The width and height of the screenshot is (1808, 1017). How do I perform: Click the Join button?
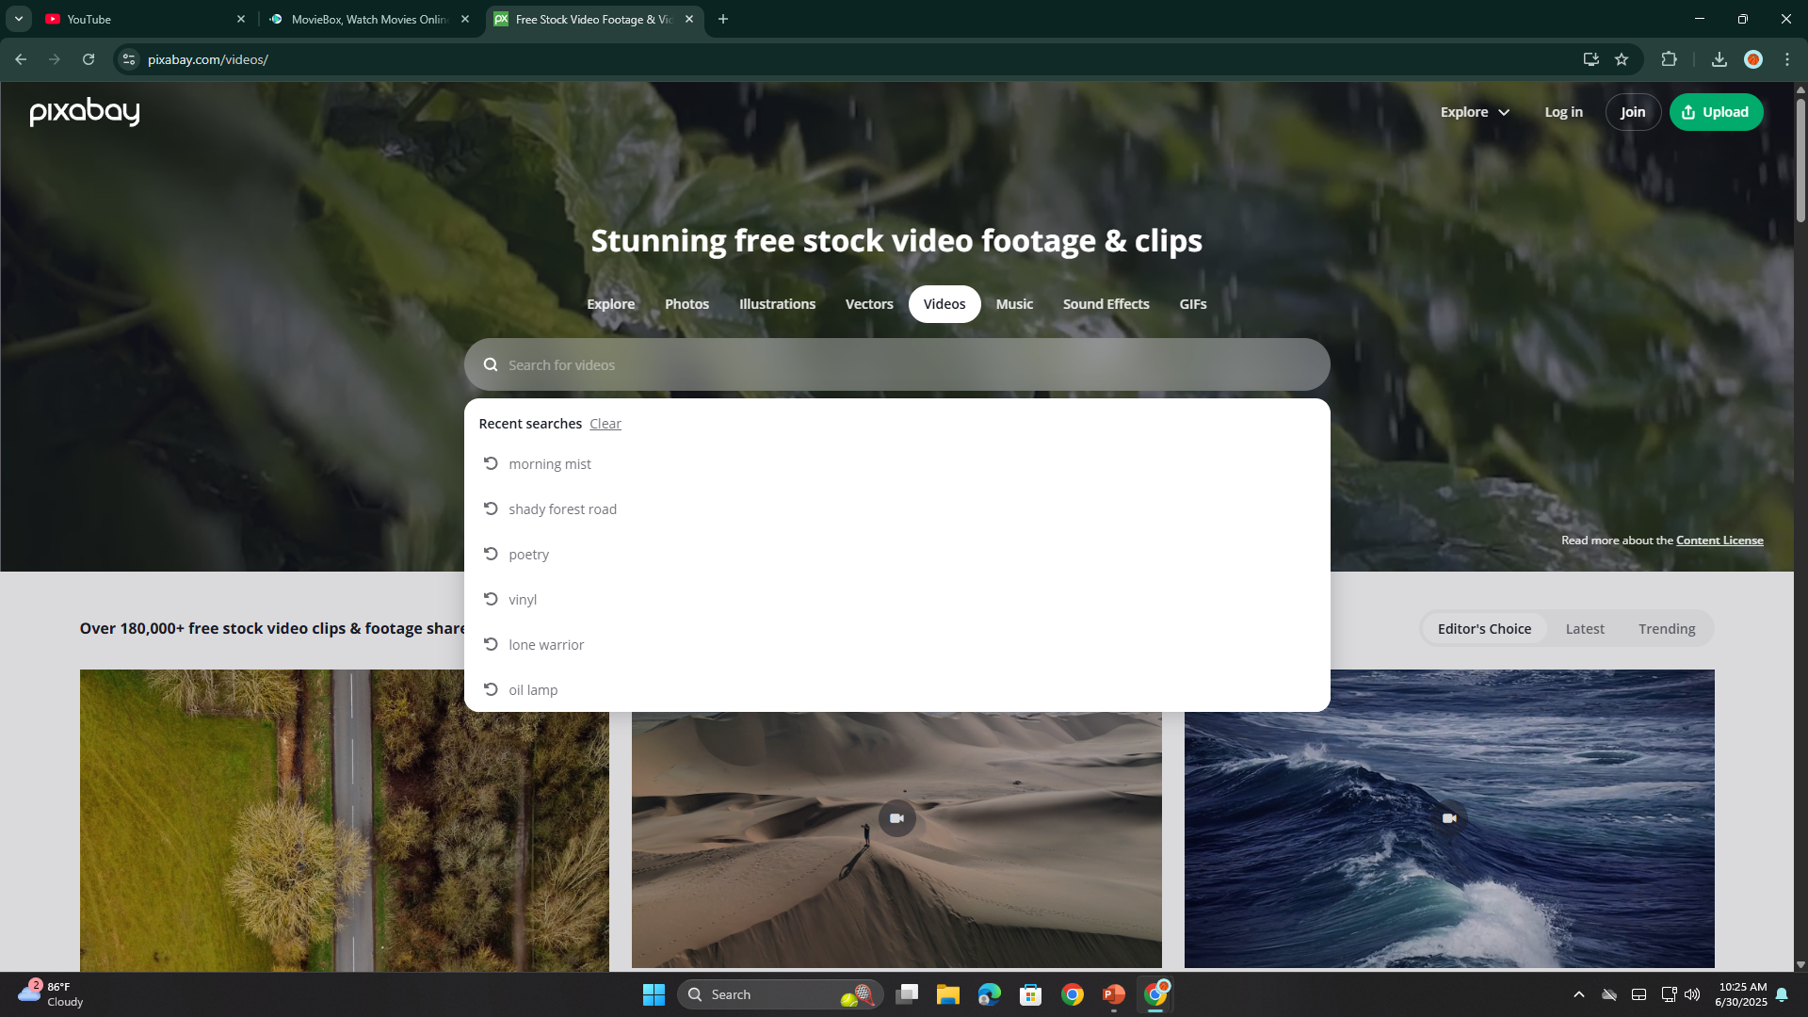coord(1633,112)
